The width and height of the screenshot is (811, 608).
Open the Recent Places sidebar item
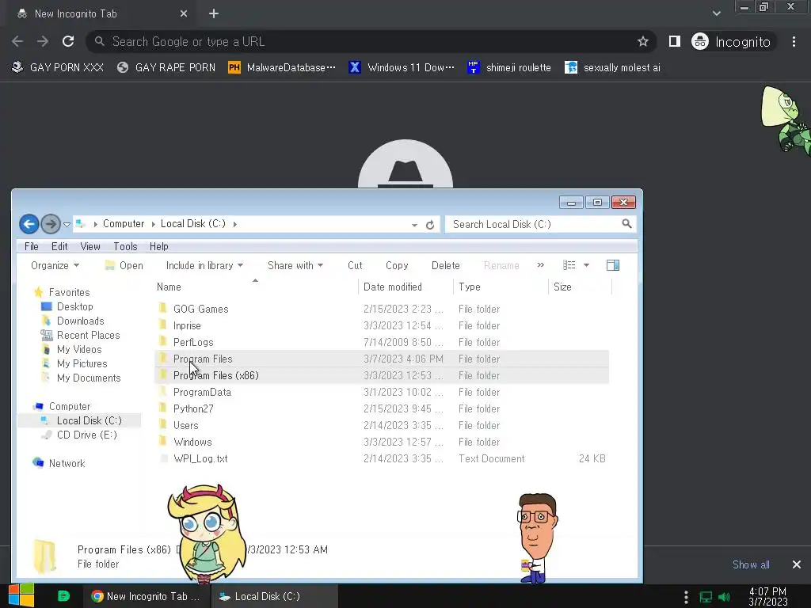[x=88, y=335]
